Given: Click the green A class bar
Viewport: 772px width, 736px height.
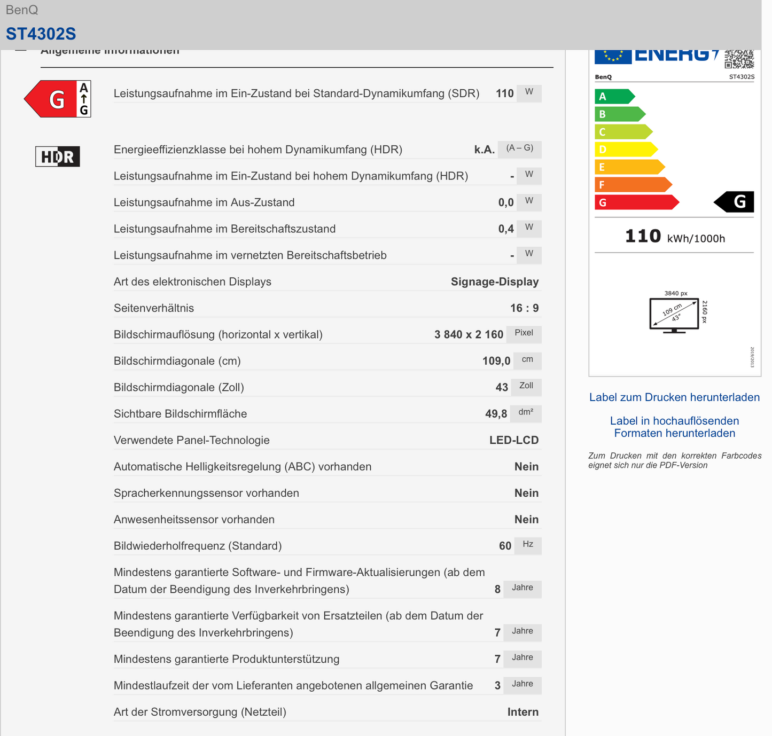Looking at the screenshot, I should [615, 97].
